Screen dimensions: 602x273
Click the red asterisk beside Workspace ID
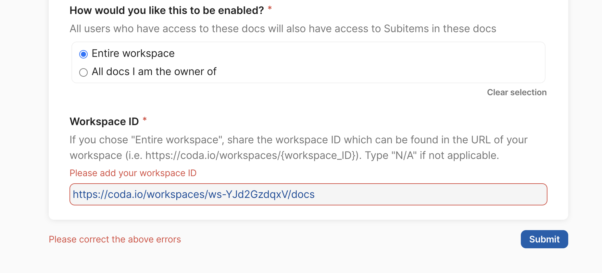145,120
